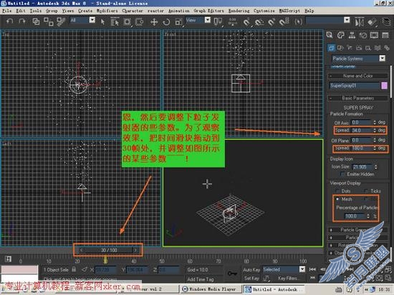Viewport: 394px width, 295px height.
Task: Select the Lights category icon
Action: (x=350, y=47)
